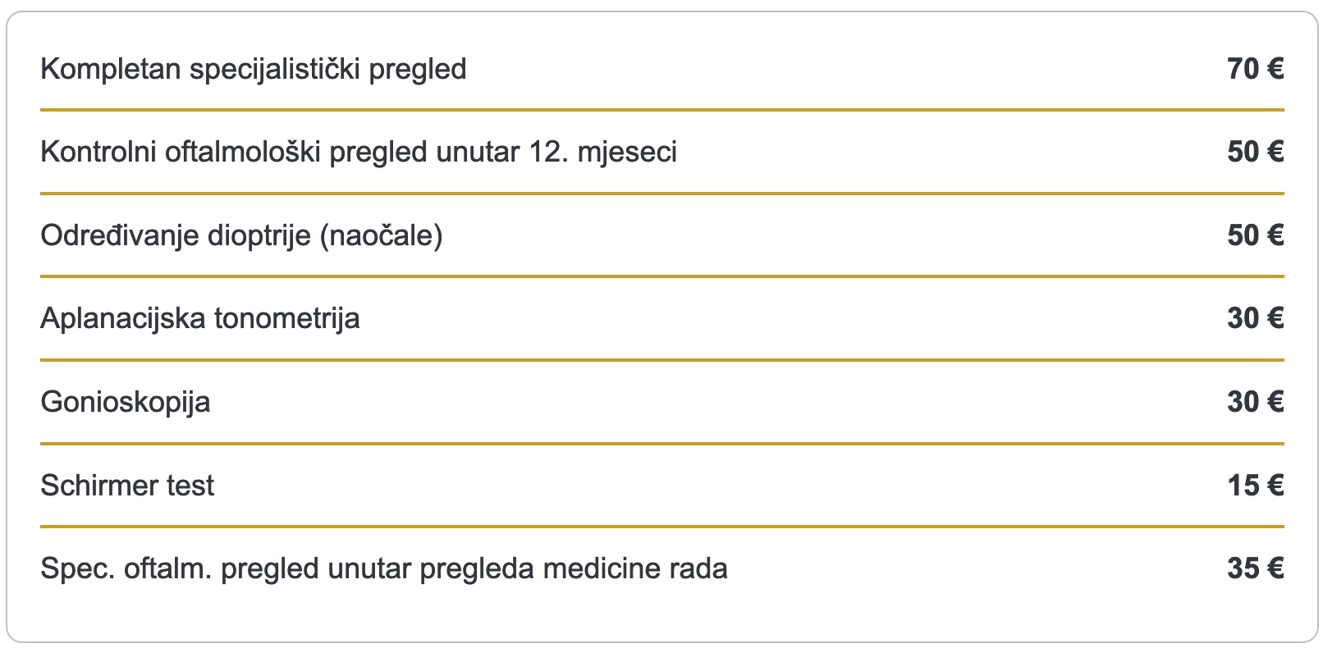Click the 30 € price next to Gonioskopija

click(x=1255, y=402)
